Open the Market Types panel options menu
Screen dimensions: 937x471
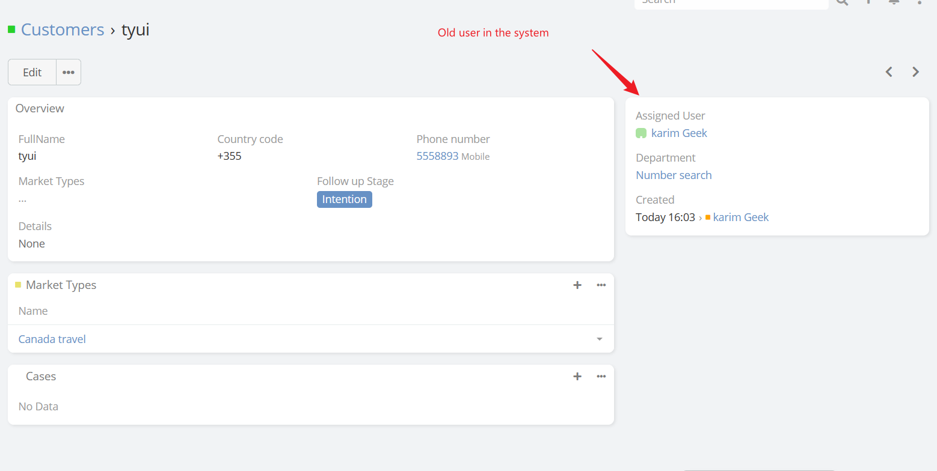pyautogui.click(x=601, y=285)
